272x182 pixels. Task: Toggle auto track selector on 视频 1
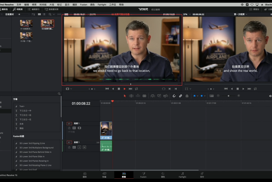click(x=74, y=128)
